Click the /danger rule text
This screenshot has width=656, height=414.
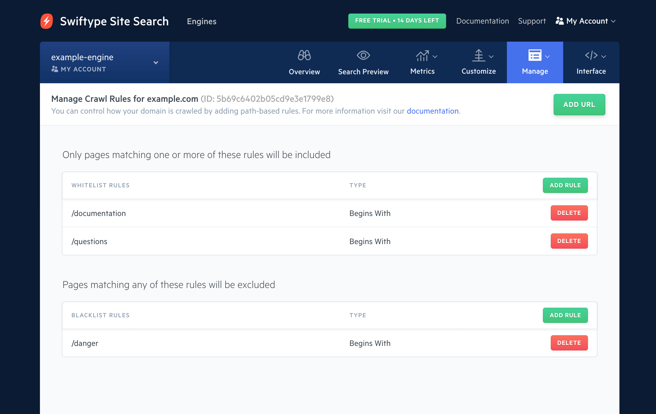tap(85, 343)
